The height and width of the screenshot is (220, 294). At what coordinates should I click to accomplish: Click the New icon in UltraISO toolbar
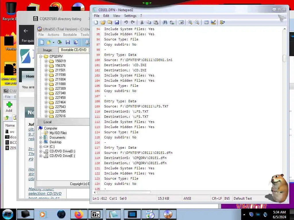42,42
